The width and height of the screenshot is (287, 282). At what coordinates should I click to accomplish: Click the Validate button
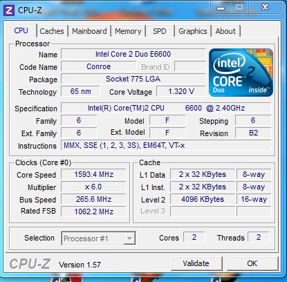pyautogui.click(x=196, y=263)
